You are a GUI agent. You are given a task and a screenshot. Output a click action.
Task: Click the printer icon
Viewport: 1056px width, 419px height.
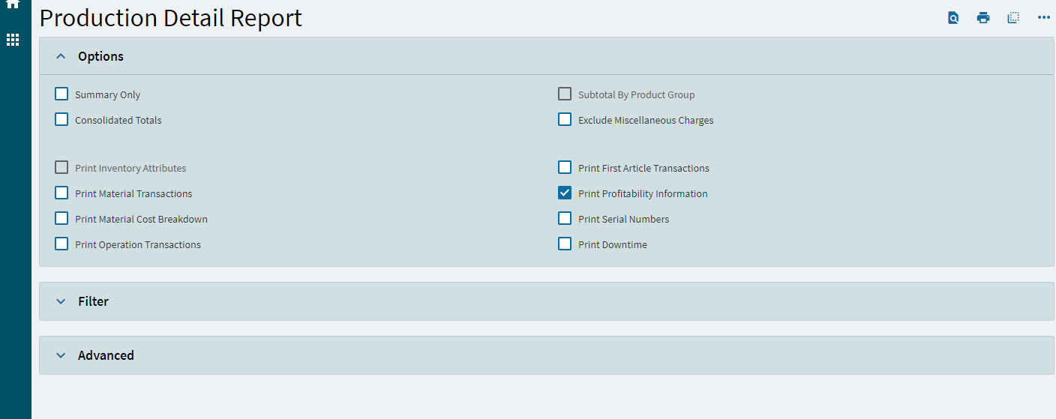click(983, 18)
